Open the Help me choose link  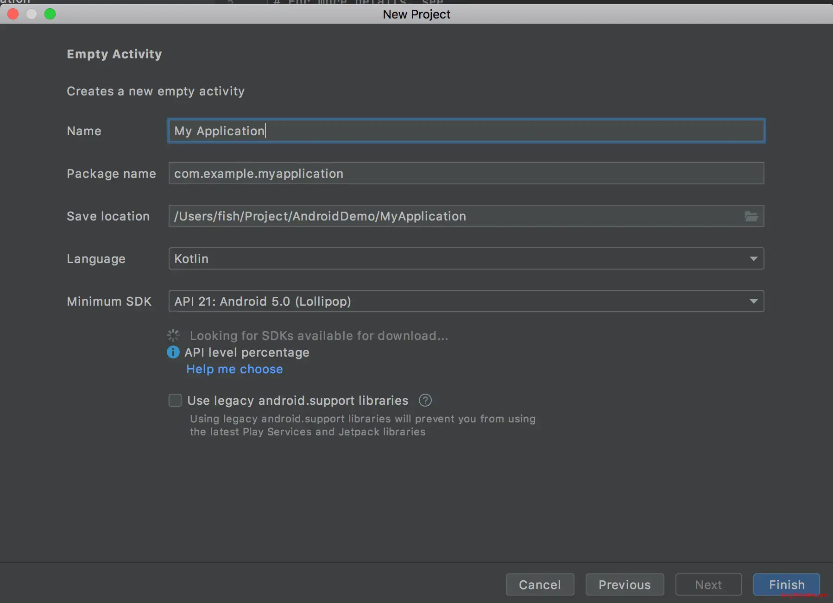click(234, 369)
